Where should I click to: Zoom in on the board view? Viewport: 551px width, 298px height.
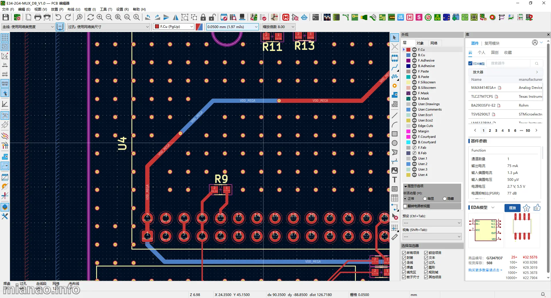100,17
